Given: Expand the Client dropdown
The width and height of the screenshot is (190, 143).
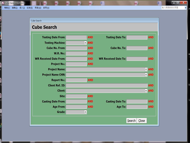Looking at the screenshot, I should [x=146, y=91].
